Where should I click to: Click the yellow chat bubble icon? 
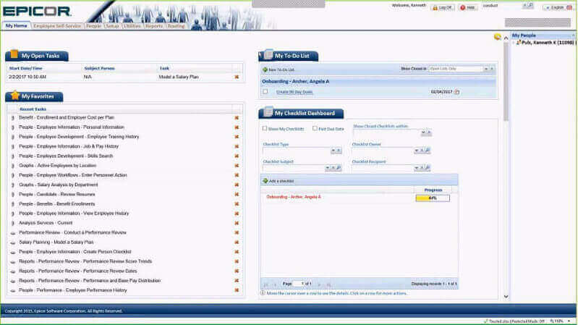coord(498,36)
